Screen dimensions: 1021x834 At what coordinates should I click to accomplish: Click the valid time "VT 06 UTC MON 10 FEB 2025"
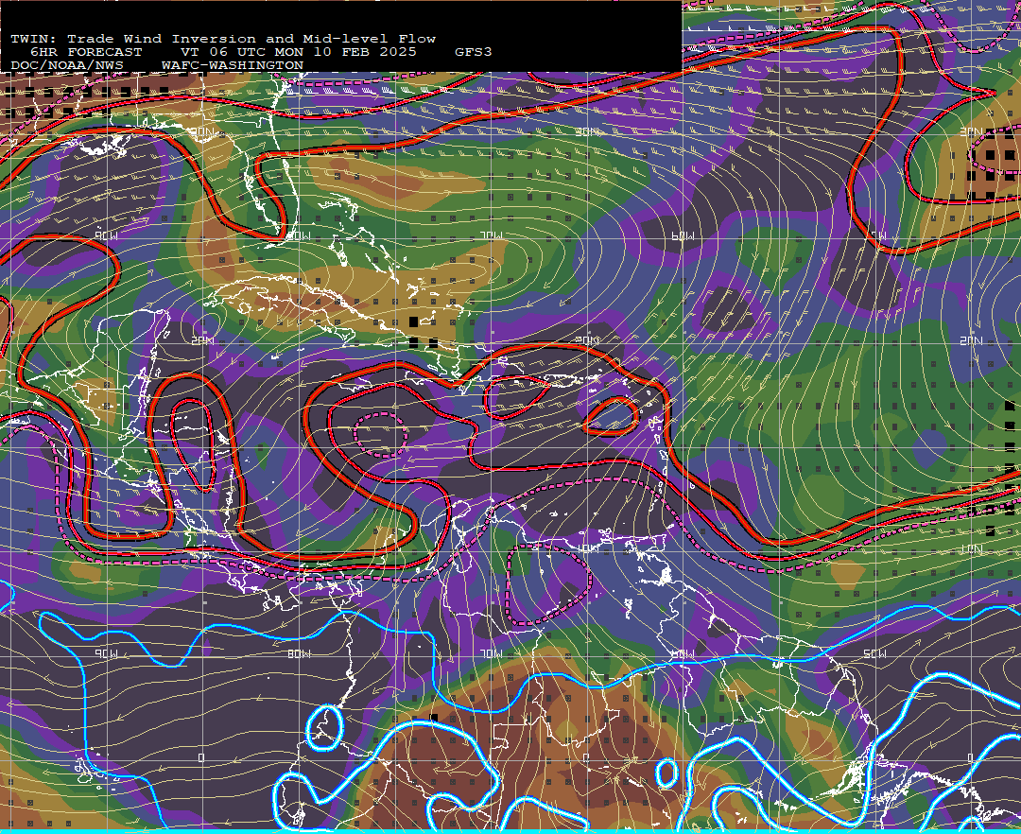click(298, 52)
